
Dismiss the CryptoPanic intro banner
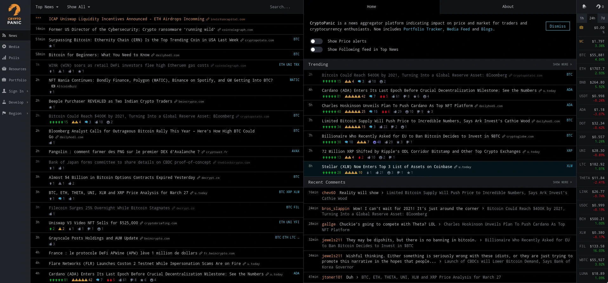(558, 26)
